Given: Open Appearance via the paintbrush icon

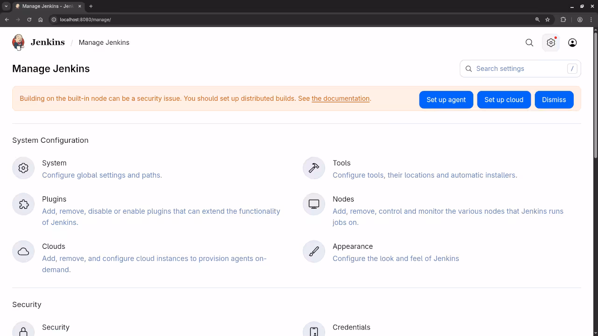Looking at the screenshot, I should [314, 252].
